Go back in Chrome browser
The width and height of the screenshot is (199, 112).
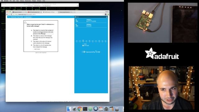(7, 15)
